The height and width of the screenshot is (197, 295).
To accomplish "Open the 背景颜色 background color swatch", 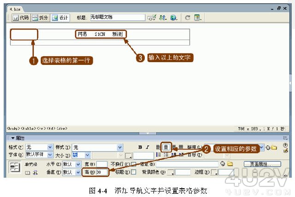I will tap(171, 172).
